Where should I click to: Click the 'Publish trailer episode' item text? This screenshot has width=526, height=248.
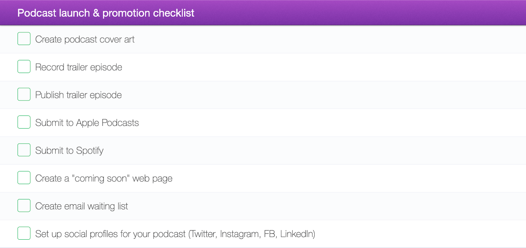tap(78, 95)
